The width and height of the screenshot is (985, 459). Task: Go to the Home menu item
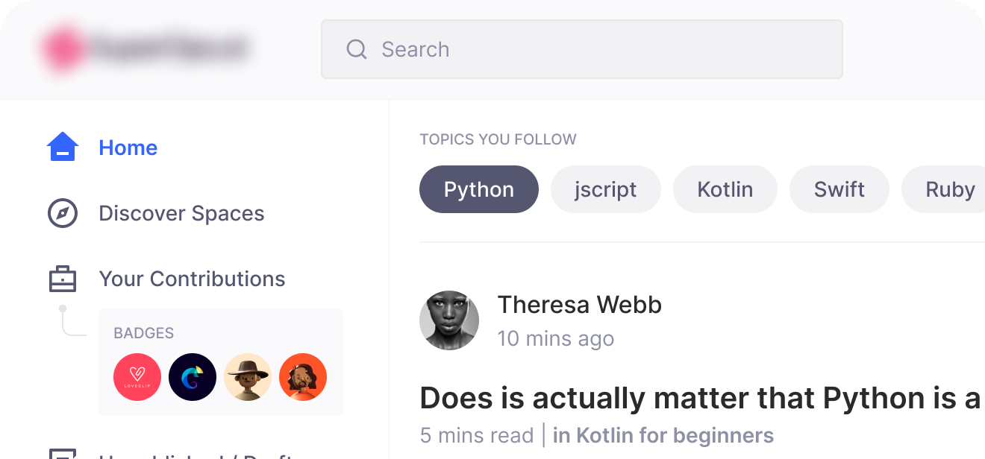tap(128, 148)
